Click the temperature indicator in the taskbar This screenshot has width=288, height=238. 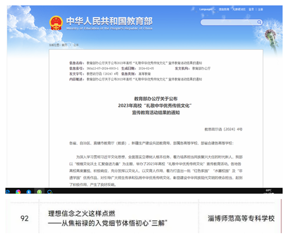269,190
